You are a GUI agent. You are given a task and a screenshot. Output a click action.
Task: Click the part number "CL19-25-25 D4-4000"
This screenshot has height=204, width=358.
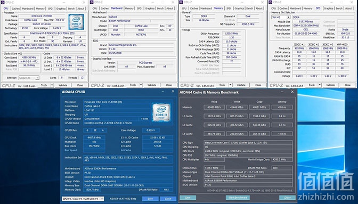(306, 34)
